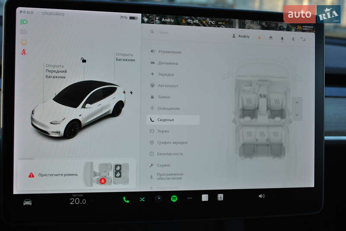Open the rear trunk (Багажник)
The height and width of the screenshot is (231, 346).
125,57
